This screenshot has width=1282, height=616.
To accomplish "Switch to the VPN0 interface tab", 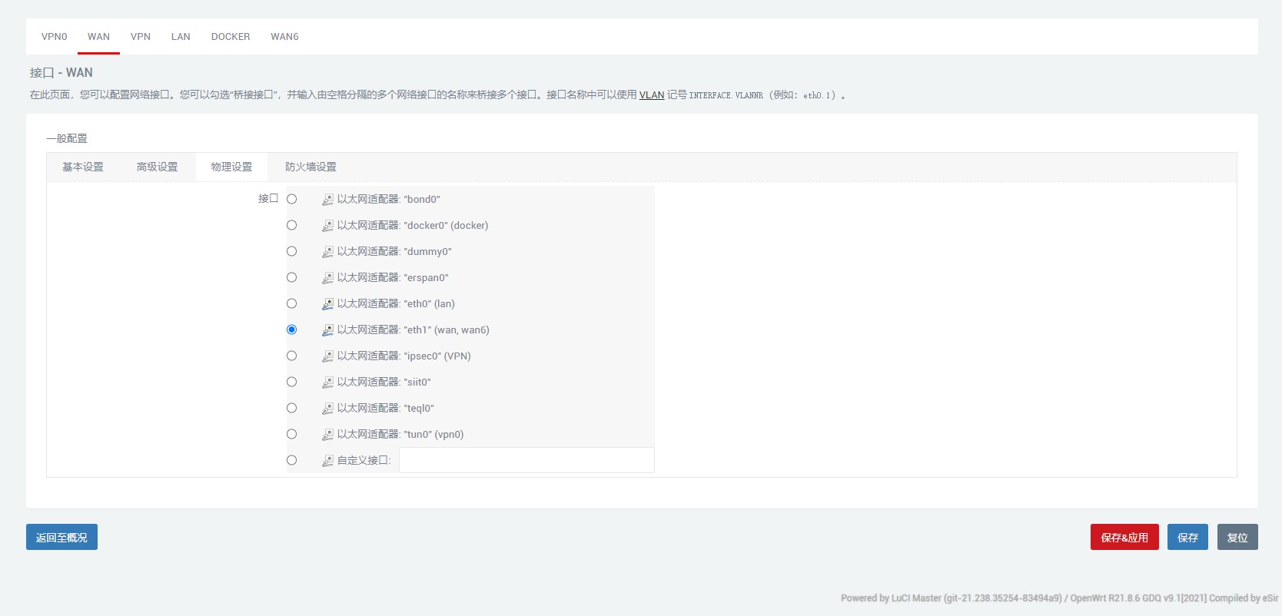I will point(55,37).
